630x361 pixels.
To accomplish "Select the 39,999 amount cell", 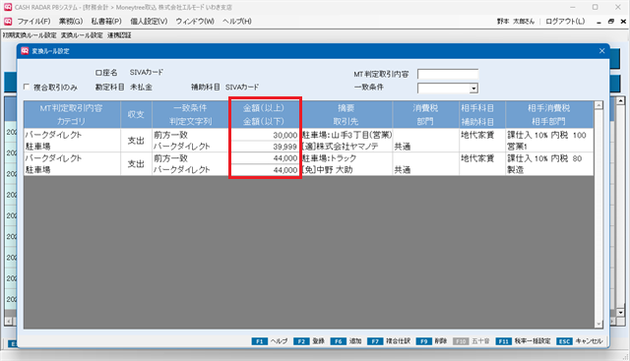I will pyautogui.click(x=265, y=147).
